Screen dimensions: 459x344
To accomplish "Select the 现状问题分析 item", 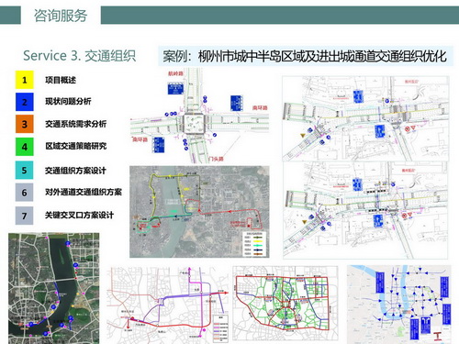I will tap(68, 101).
